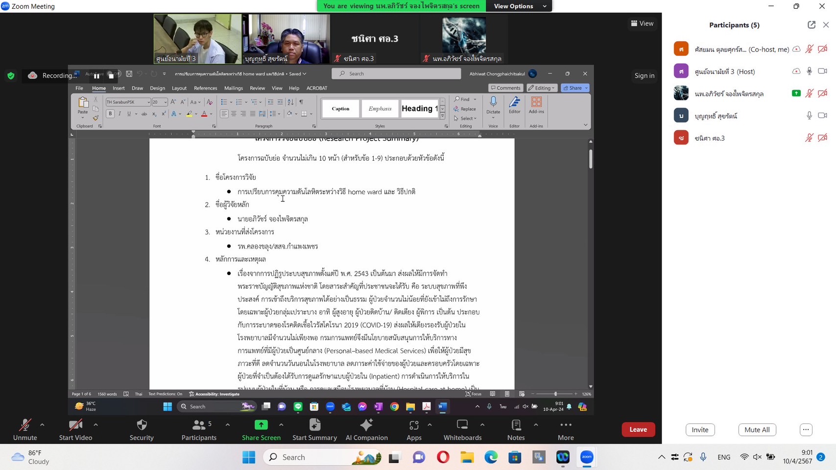Open the ACROBAT tab in Word

click(317, 88)
